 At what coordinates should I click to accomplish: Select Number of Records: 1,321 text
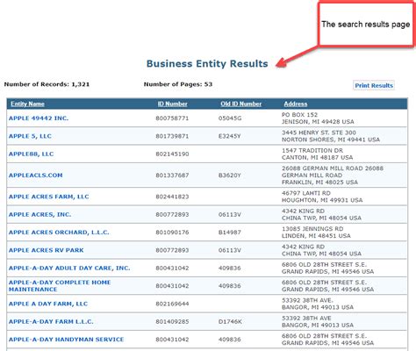[47, 84]
